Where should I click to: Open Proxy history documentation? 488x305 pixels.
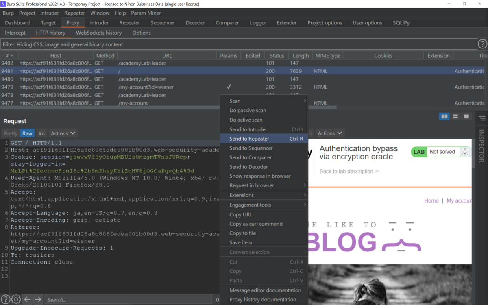[264, 300]
